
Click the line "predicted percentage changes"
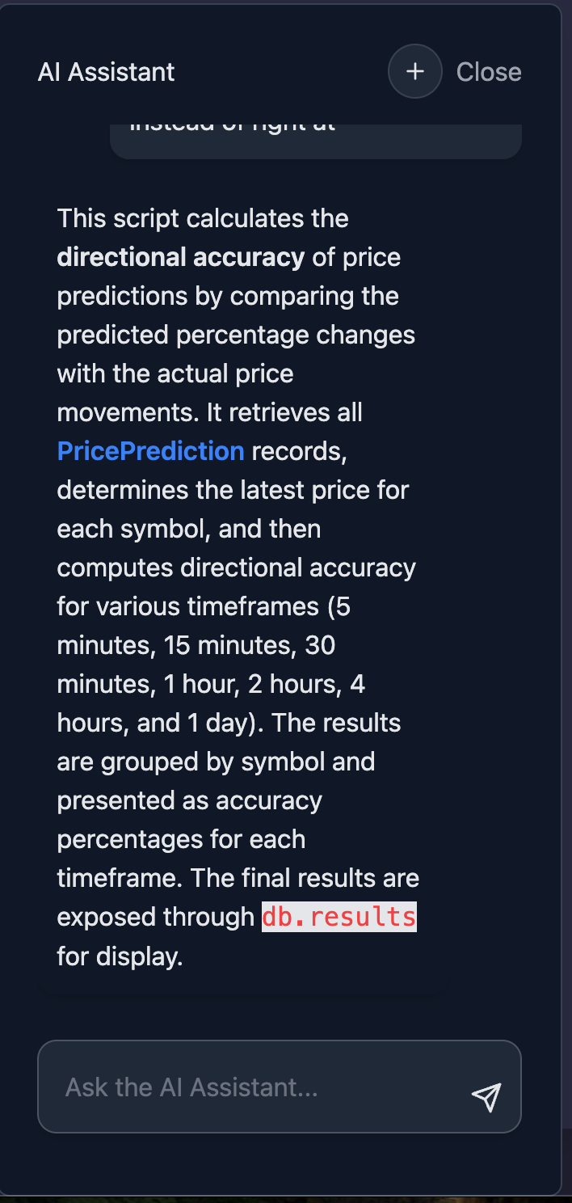pos(236,335)
